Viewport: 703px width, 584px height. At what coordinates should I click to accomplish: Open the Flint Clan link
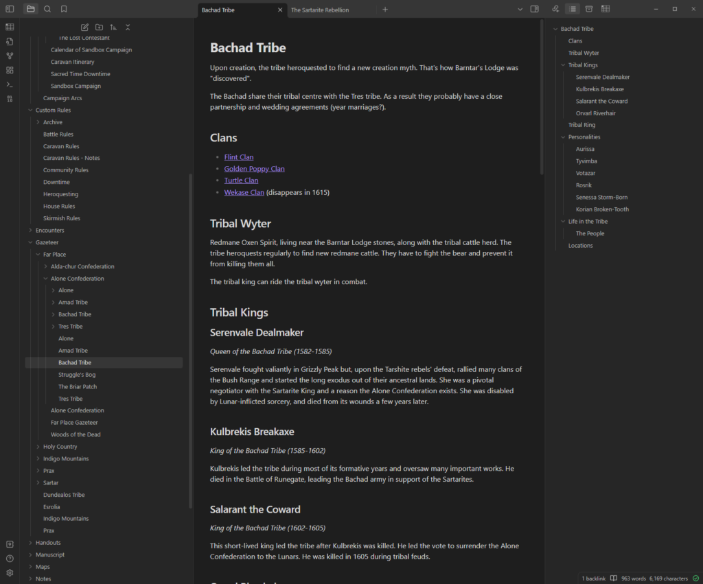click(x=238, y=157)
